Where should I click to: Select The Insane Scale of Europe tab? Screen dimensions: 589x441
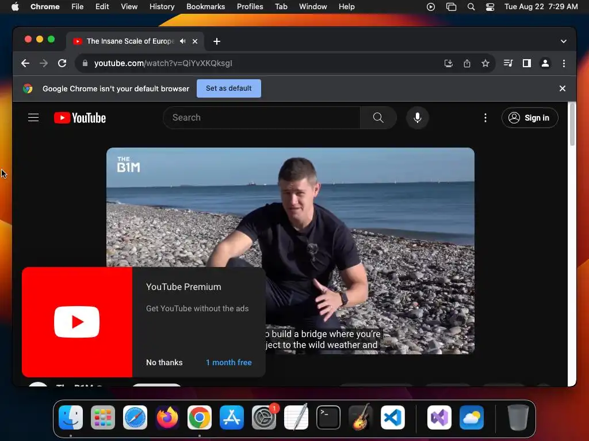(130, 41)
